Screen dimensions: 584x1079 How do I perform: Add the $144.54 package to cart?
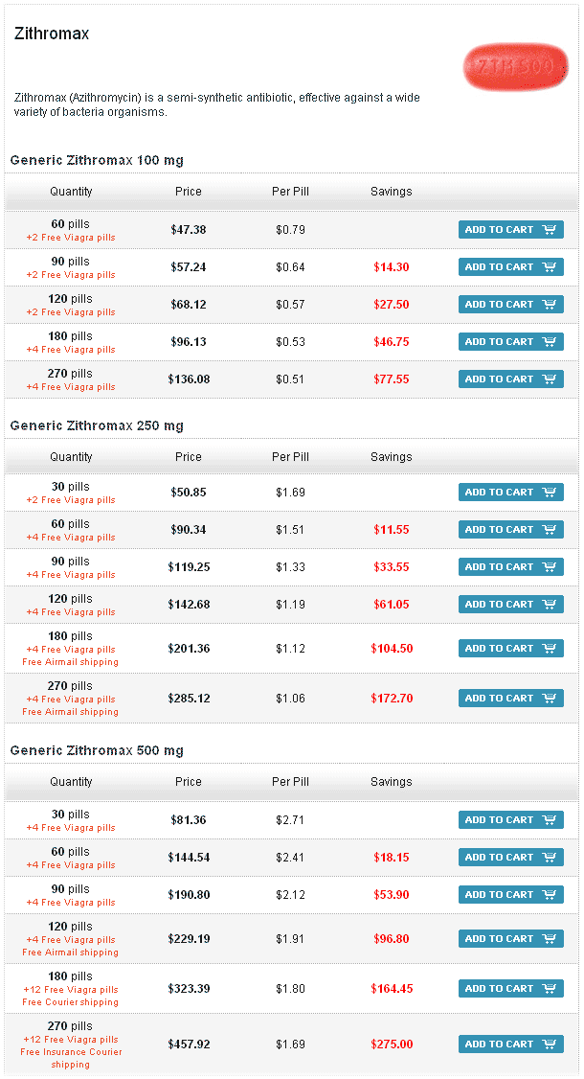[x=510, y=858]
